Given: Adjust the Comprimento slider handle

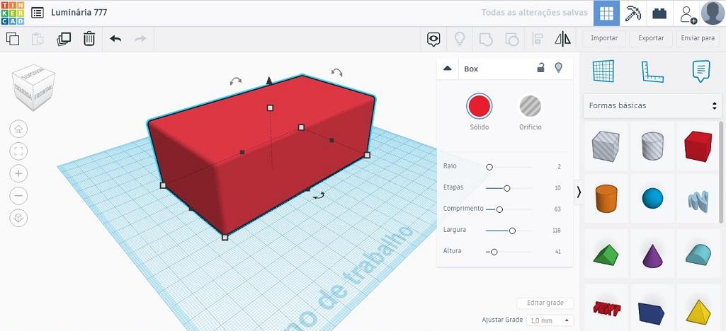Looking at the screenshot, I should (x=499, y=209).
